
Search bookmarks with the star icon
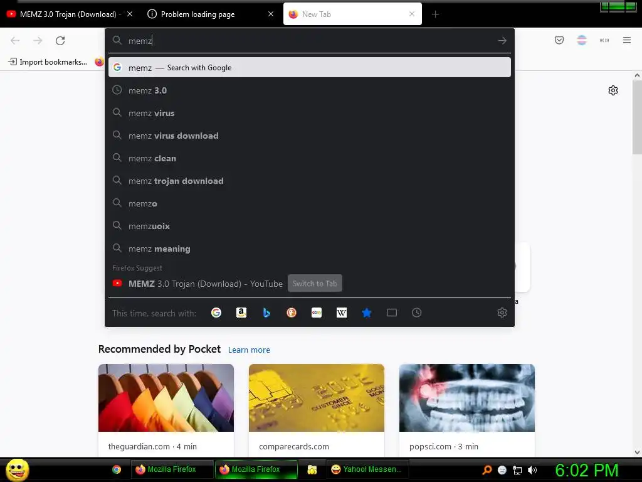(366, 313)
